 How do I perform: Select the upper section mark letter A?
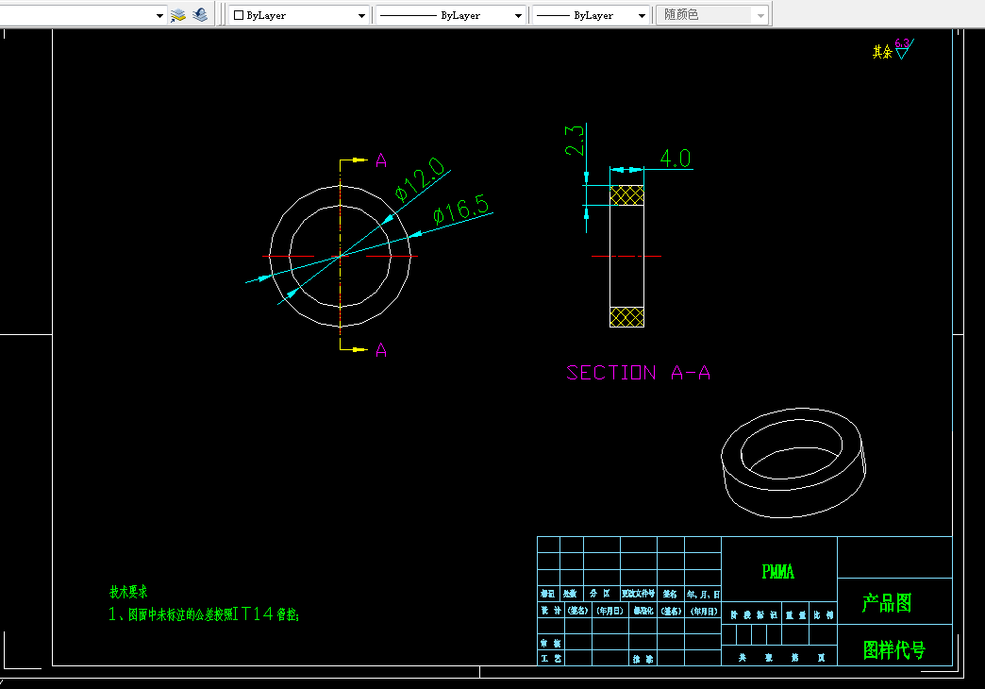[380, 161]
